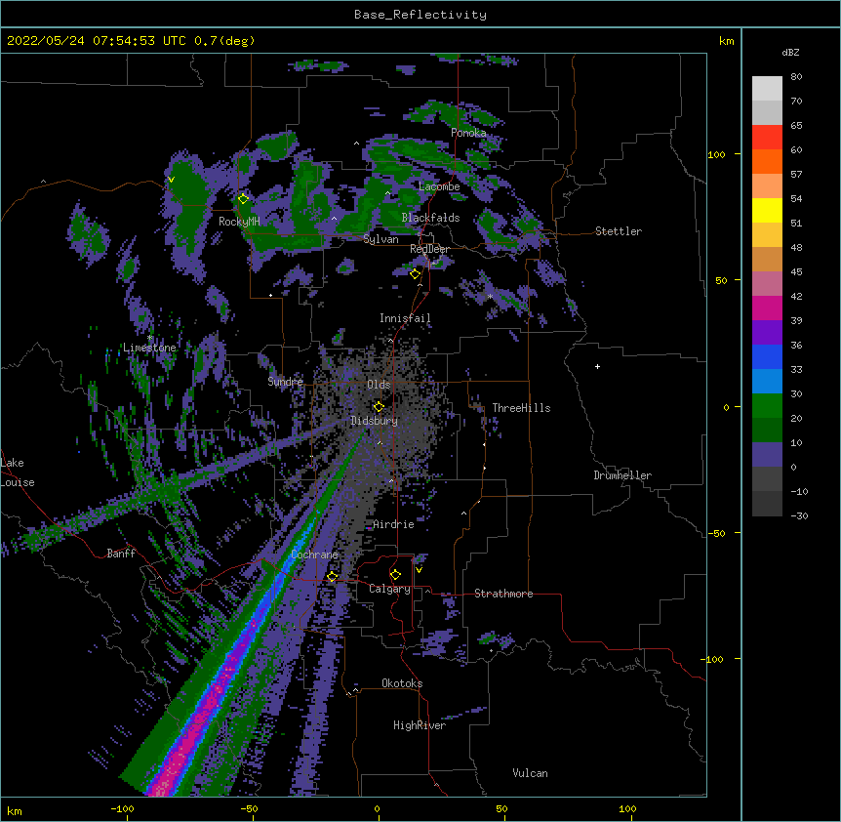Click the Sylvan town label

[x=380, y=239]
